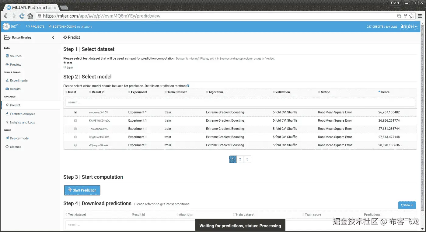
Task: Select the test dataset radio button
Action: (x=65, y=63)
